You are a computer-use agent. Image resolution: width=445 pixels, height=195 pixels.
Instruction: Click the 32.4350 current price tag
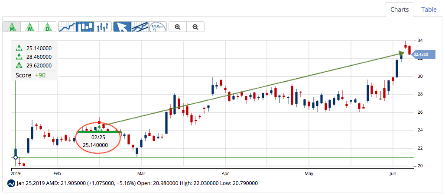422,54
